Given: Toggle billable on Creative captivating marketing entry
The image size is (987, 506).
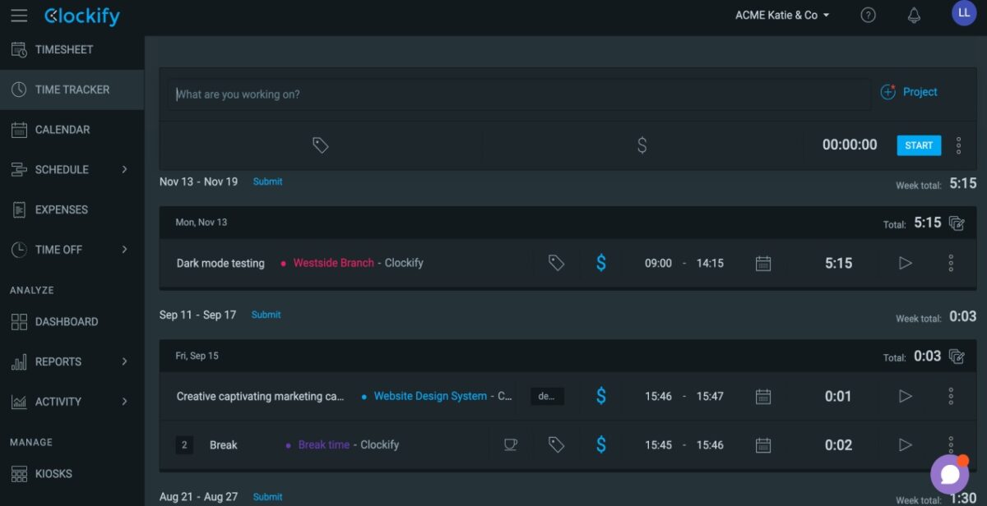Looking at the screenshot, I should pos(600,396).
